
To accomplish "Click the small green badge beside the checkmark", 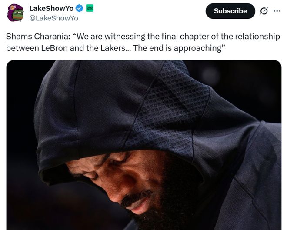I will coord(90,8).
